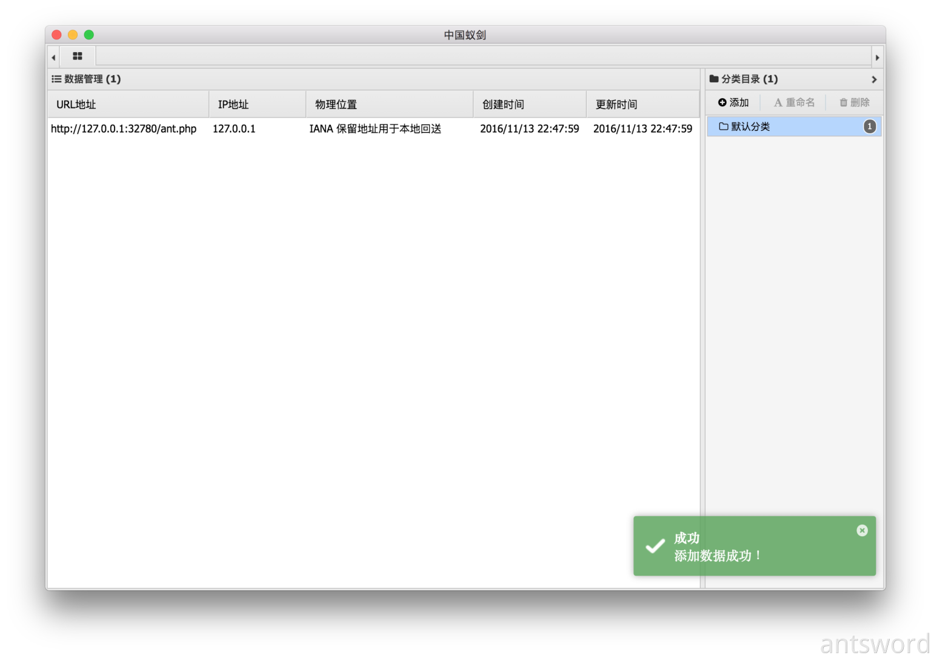
Task: Click the green checkmark success icon
Action: 655,546
